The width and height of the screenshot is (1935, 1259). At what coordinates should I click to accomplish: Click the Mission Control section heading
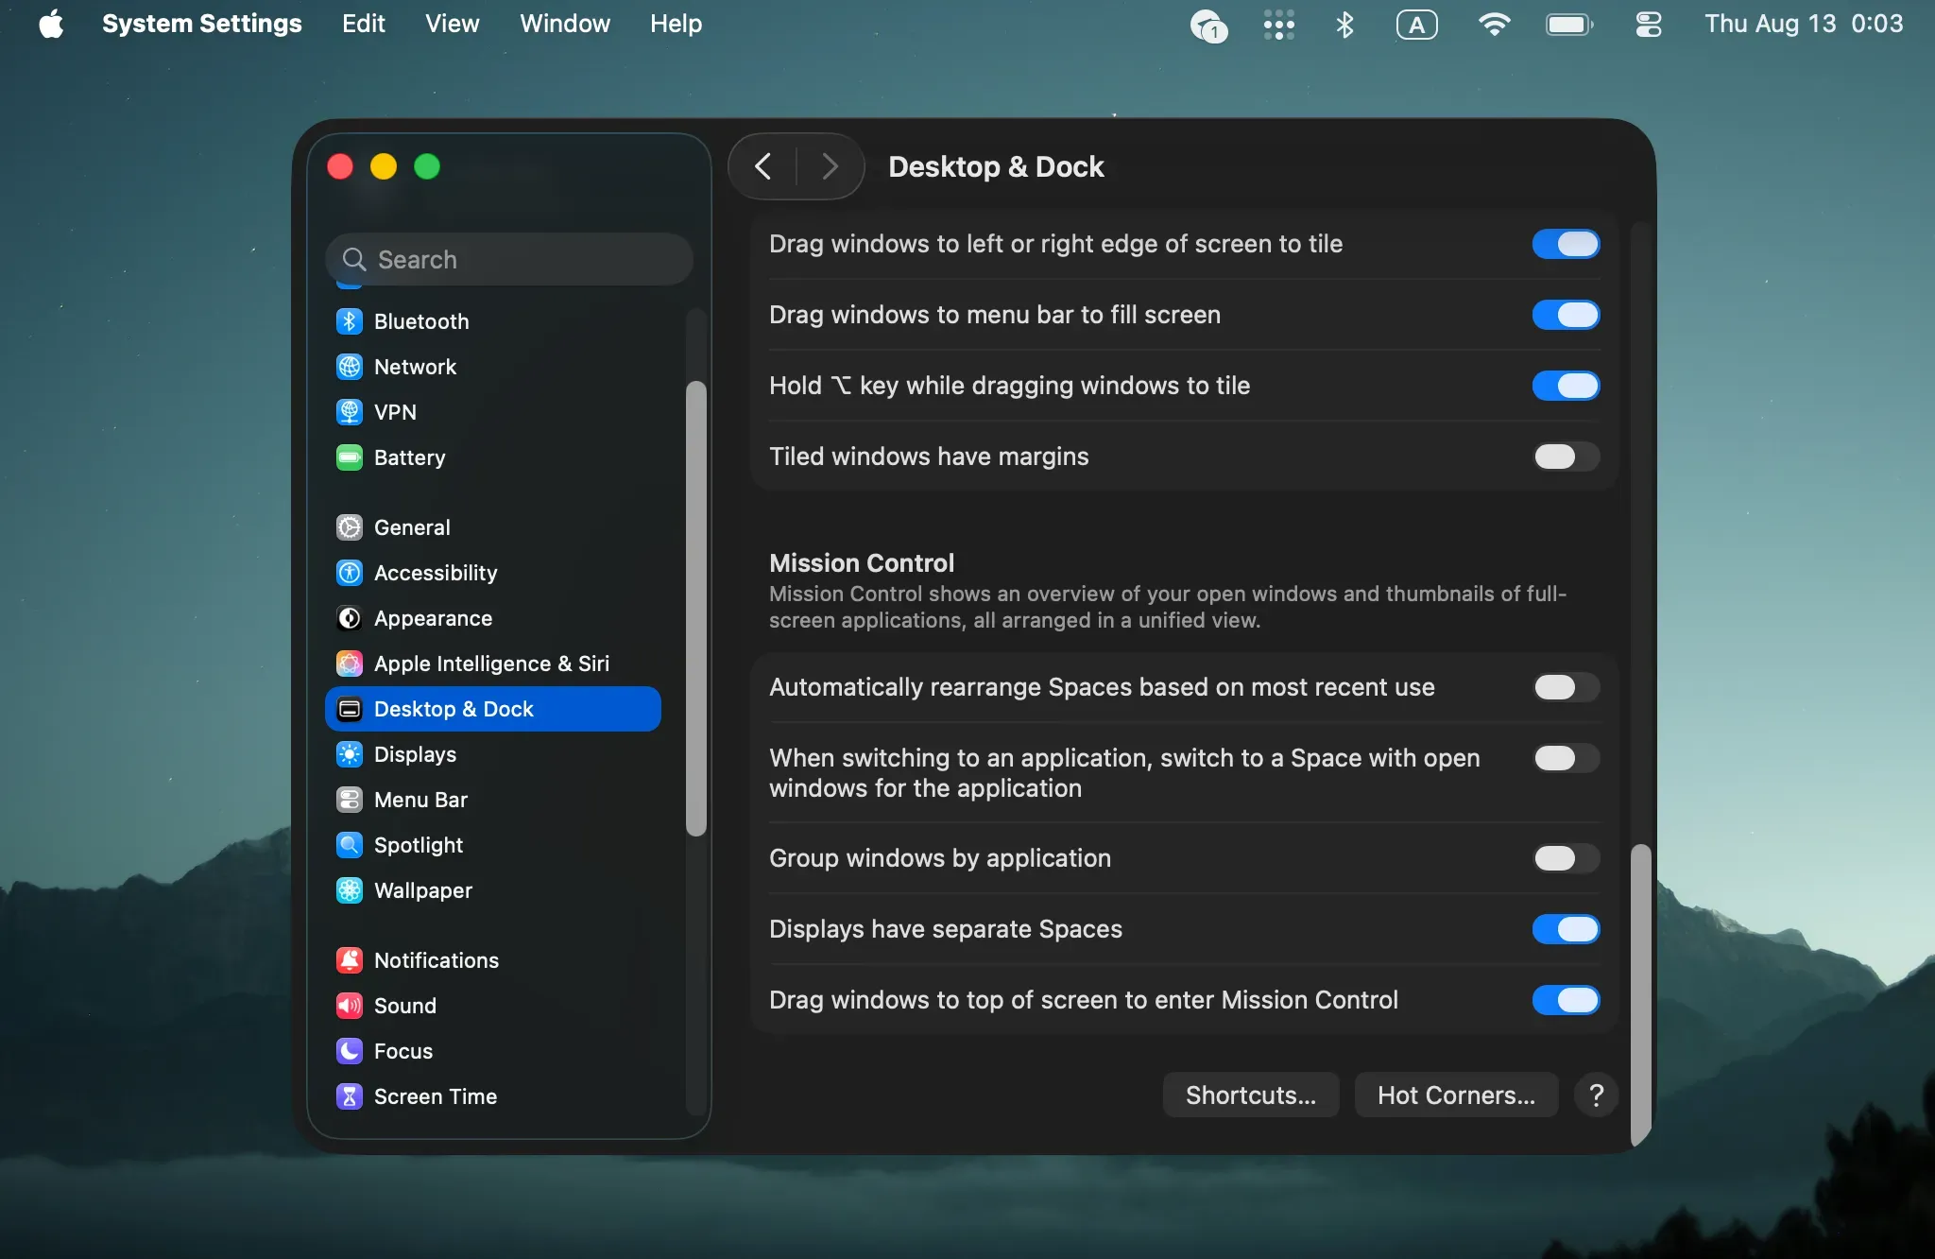click(862, 563)
